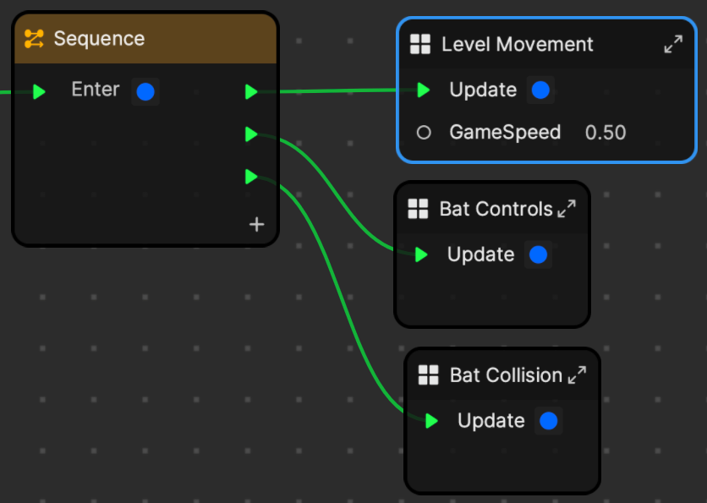Screen dimensions: 707x503
Task: Add a new output to Sequence
Action: 256,225
